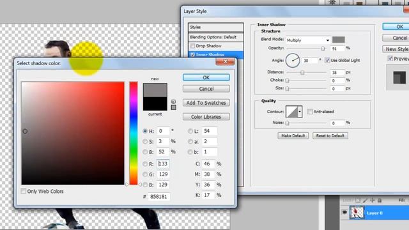
Task: Click the web-safe color cube icon
Action: click(x=173, y=102)
